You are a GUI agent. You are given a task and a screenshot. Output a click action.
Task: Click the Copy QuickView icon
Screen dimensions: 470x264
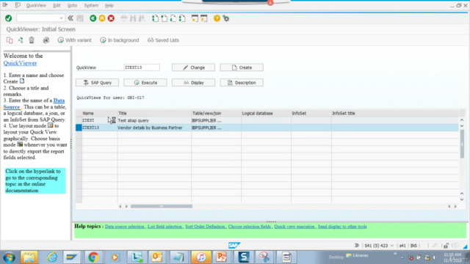point(10,40)
